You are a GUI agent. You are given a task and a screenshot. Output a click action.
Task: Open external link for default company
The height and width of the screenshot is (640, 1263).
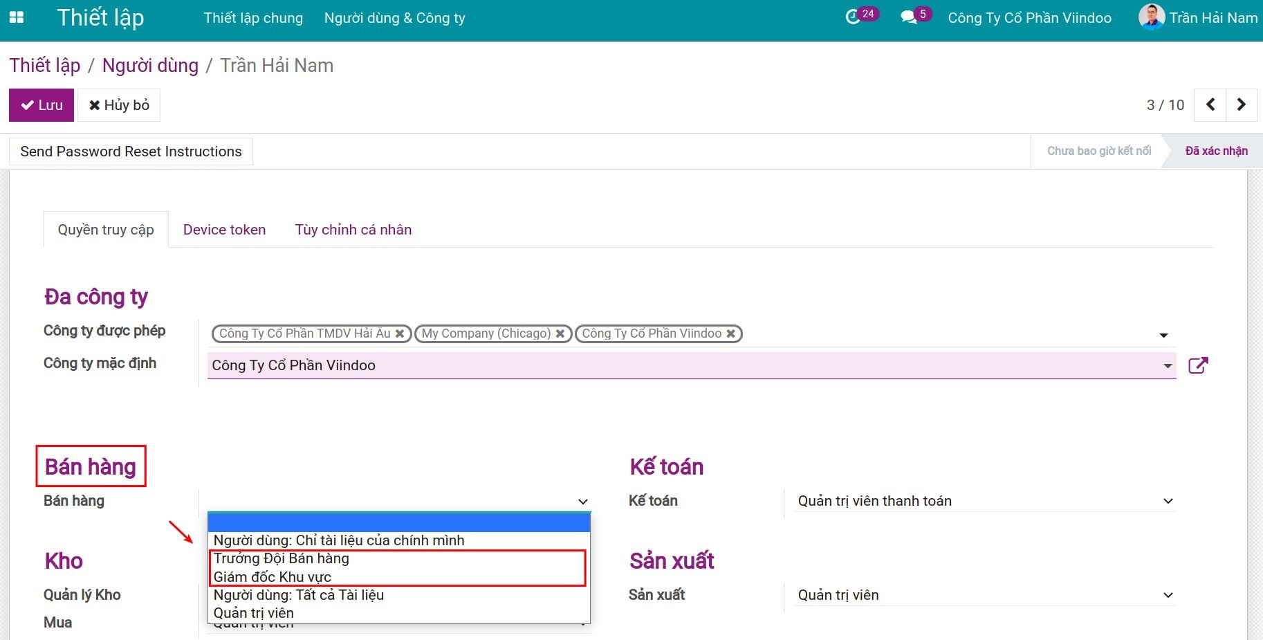(1198, 365)
